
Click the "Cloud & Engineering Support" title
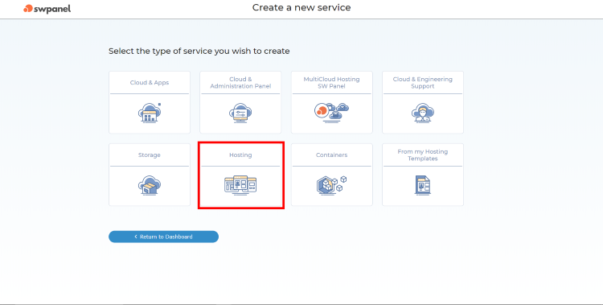[423, 83]
